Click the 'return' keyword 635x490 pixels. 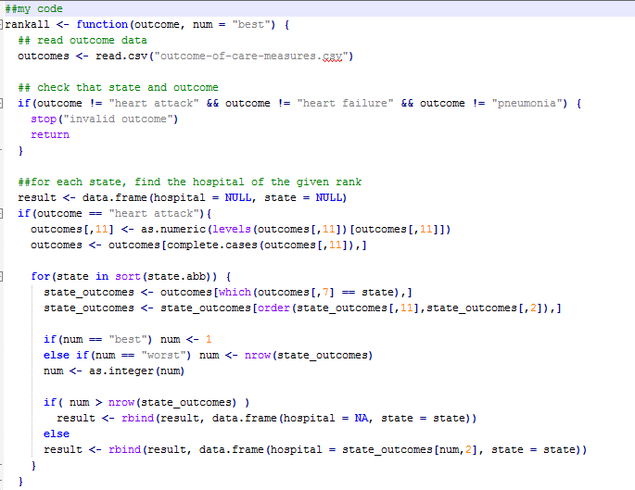pyautogui.click(x=50, y=135)
